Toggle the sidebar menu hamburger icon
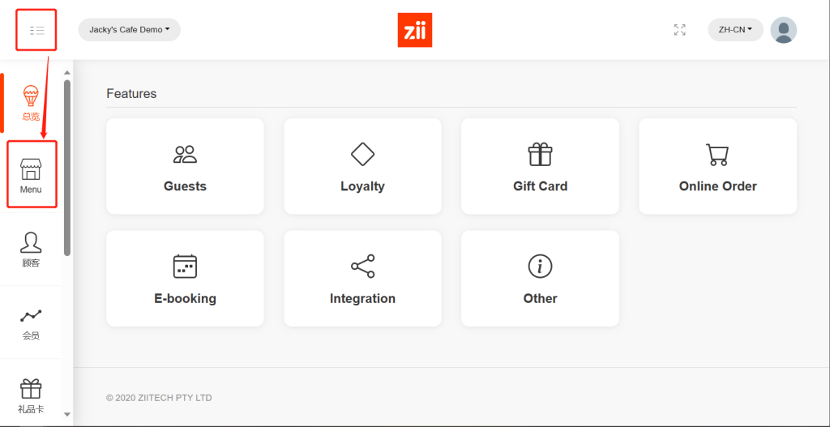Viewport: 830px width, 427px height. pos(37,30)
